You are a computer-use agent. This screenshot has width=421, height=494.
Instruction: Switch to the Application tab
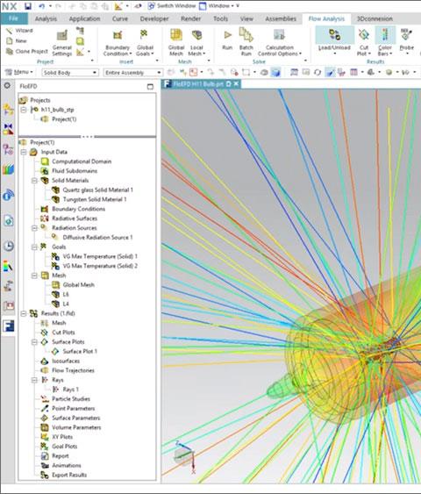84,19
